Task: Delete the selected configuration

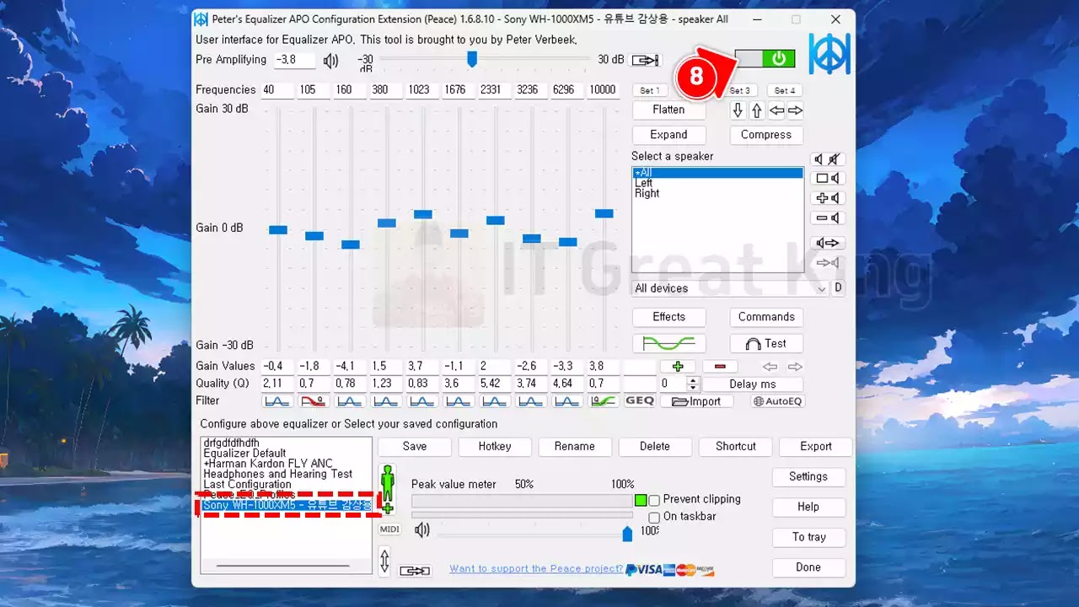Action: (655, 447)
